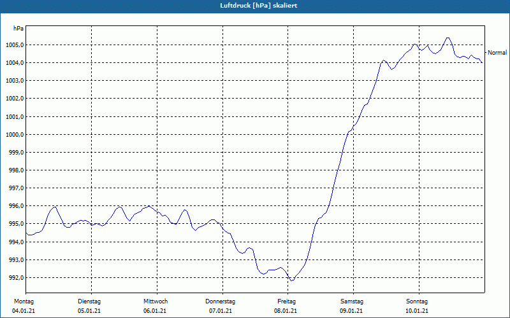Viewport: 510px width, 318px height.
Task: Click the date 10.01.21
Action: pos(417,311)
